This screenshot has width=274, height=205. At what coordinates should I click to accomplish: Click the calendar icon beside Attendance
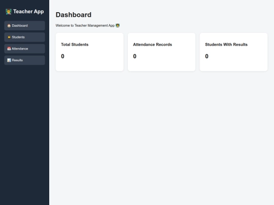tap(9, 49)
